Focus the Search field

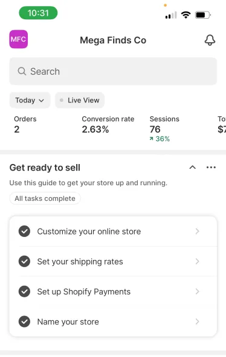pyautogui.click(x=113, y=71)
